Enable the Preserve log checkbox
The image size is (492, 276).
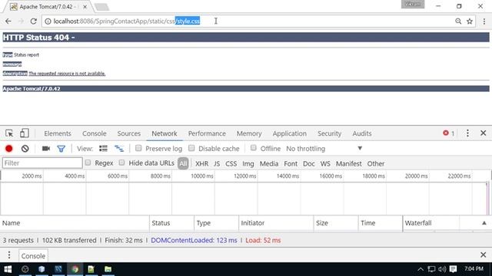coord(138,148)
